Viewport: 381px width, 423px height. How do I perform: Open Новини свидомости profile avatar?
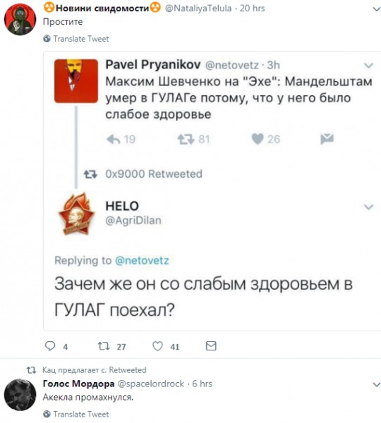[20, 20]
